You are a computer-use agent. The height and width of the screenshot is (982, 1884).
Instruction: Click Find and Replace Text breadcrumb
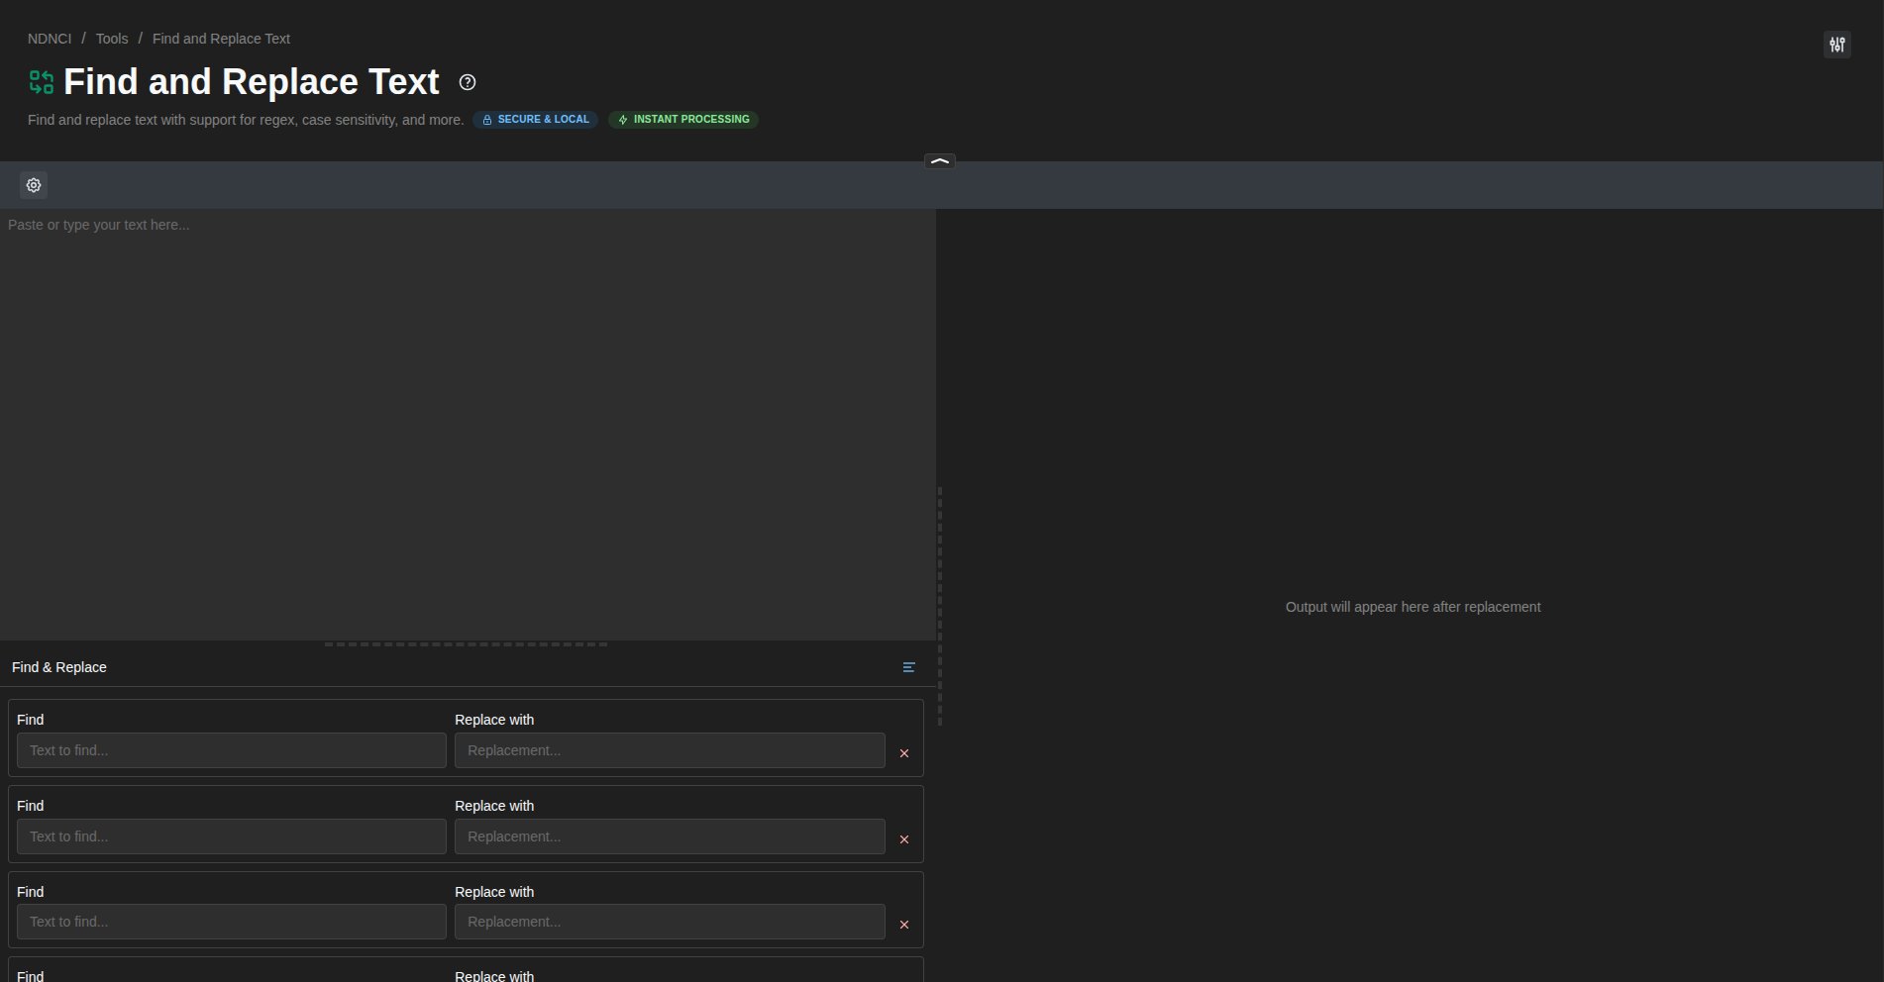click(x=221, y=39)
